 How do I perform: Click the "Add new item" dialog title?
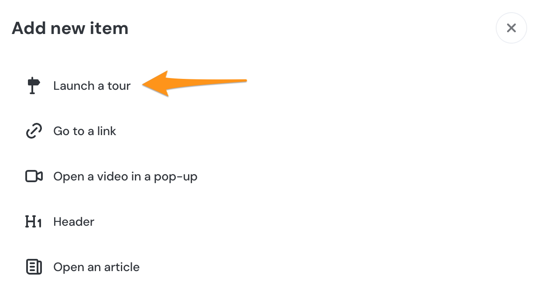70,29
